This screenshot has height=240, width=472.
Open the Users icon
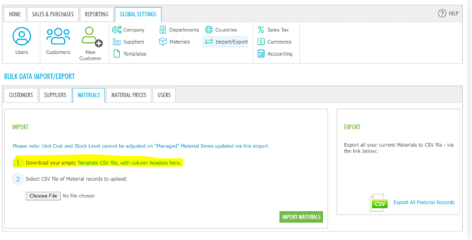click(22, 36)
